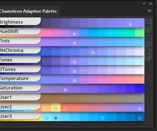157x131 pixels.
Task: Close the Chameleon Adaptive Palette panel
Action: (150, 4)
